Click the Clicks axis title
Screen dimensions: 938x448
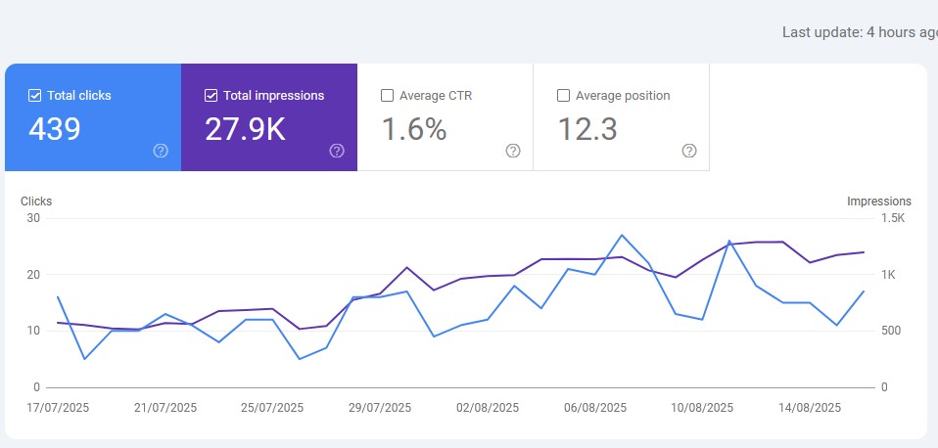[x=36, y=202]
